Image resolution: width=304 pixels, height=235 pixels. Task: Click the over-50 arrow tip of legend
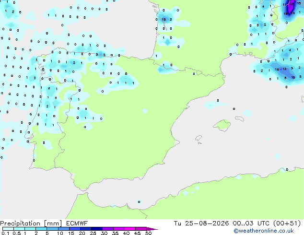(x=152, y=229)
